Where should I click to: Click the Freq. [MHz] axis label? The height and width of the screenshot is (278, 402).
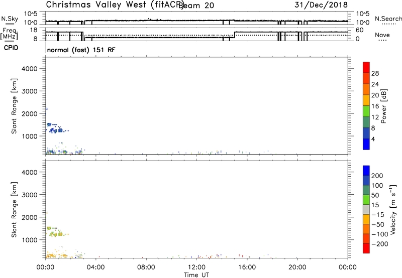[x=9, y=34]
